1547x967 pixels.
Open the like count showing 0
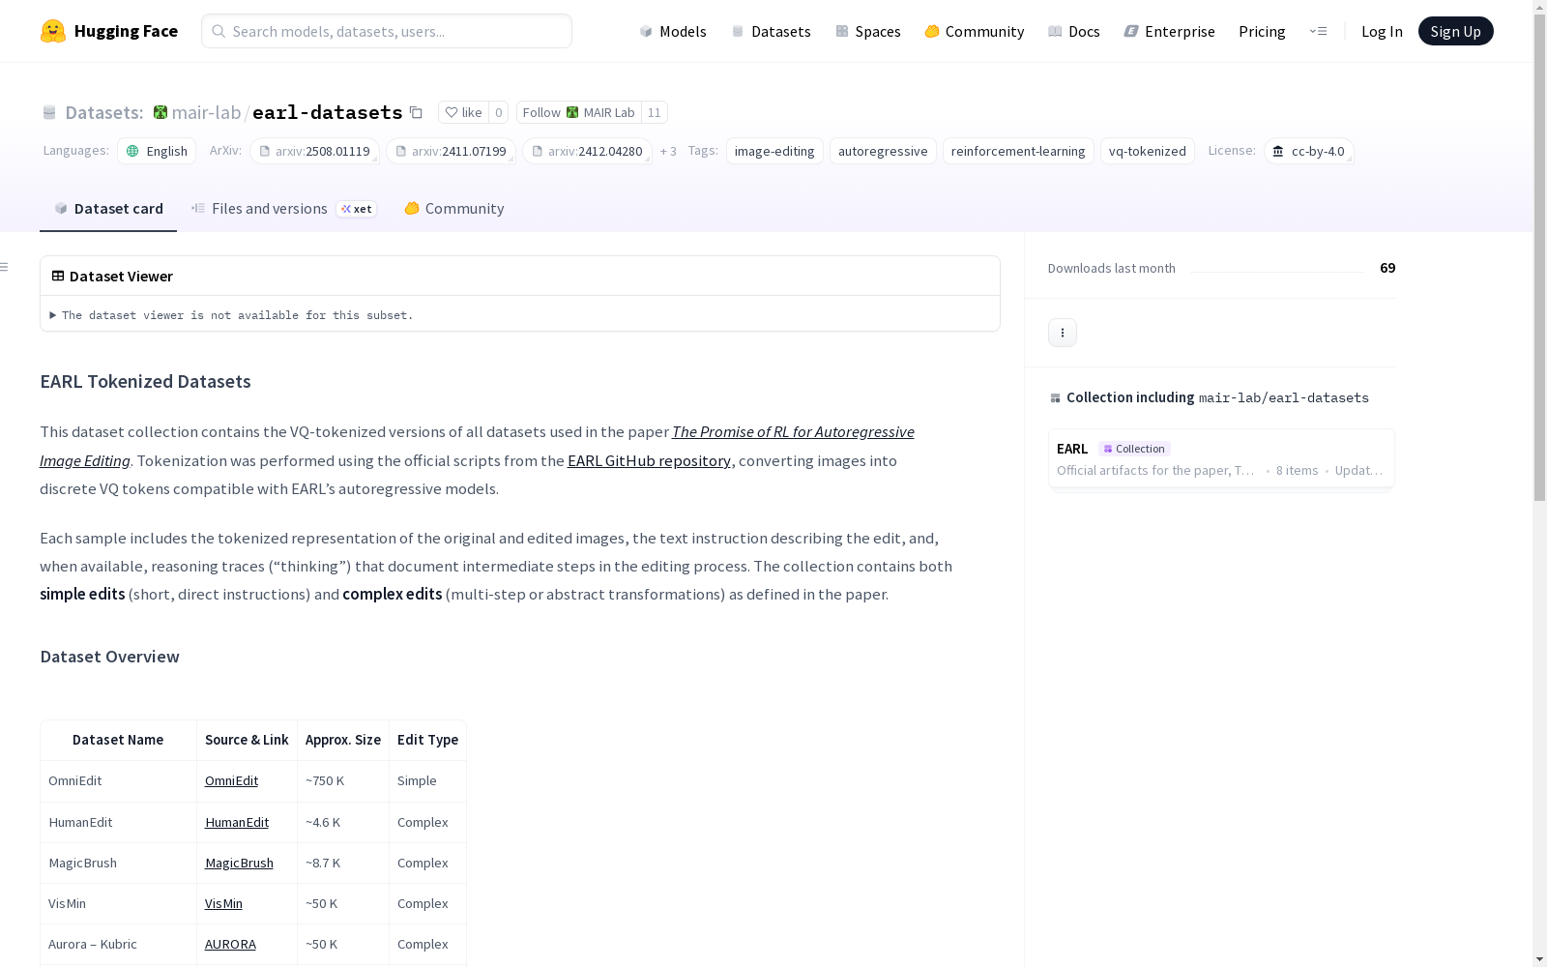(x=499, y=112)
